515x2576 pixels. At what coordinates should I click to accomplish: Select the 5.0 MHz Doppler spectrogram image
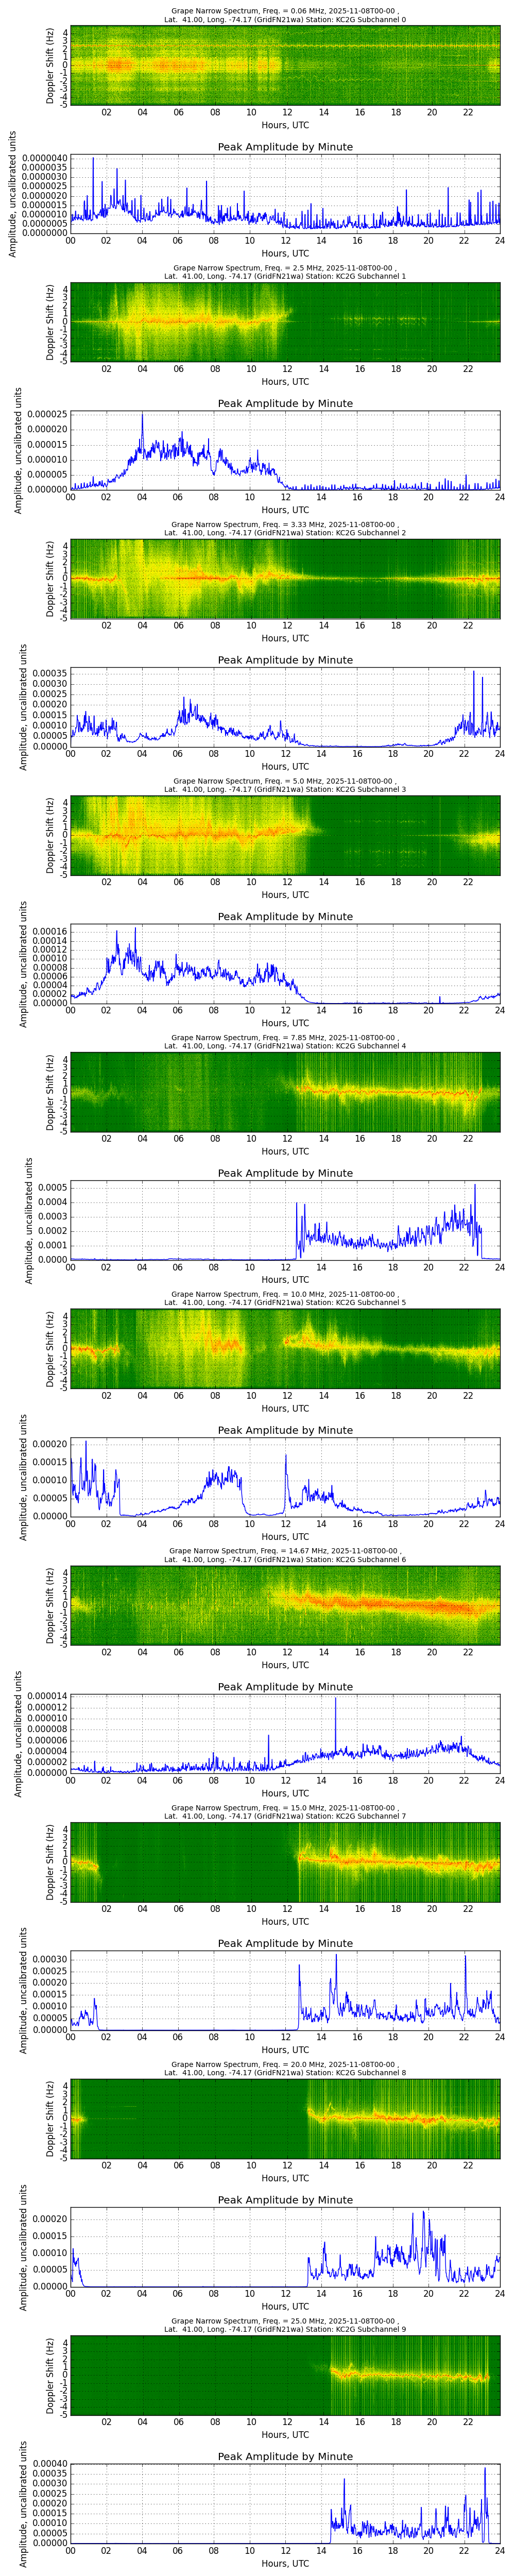pos(285,835)
